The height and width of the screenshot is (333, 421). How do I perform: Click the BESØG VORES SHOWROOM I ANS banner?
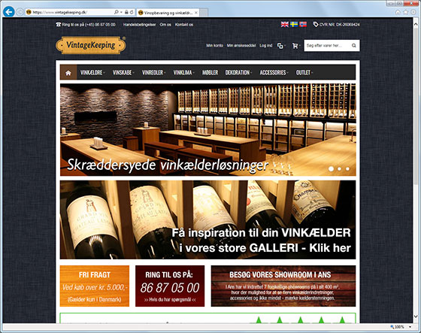pos(283,286)
